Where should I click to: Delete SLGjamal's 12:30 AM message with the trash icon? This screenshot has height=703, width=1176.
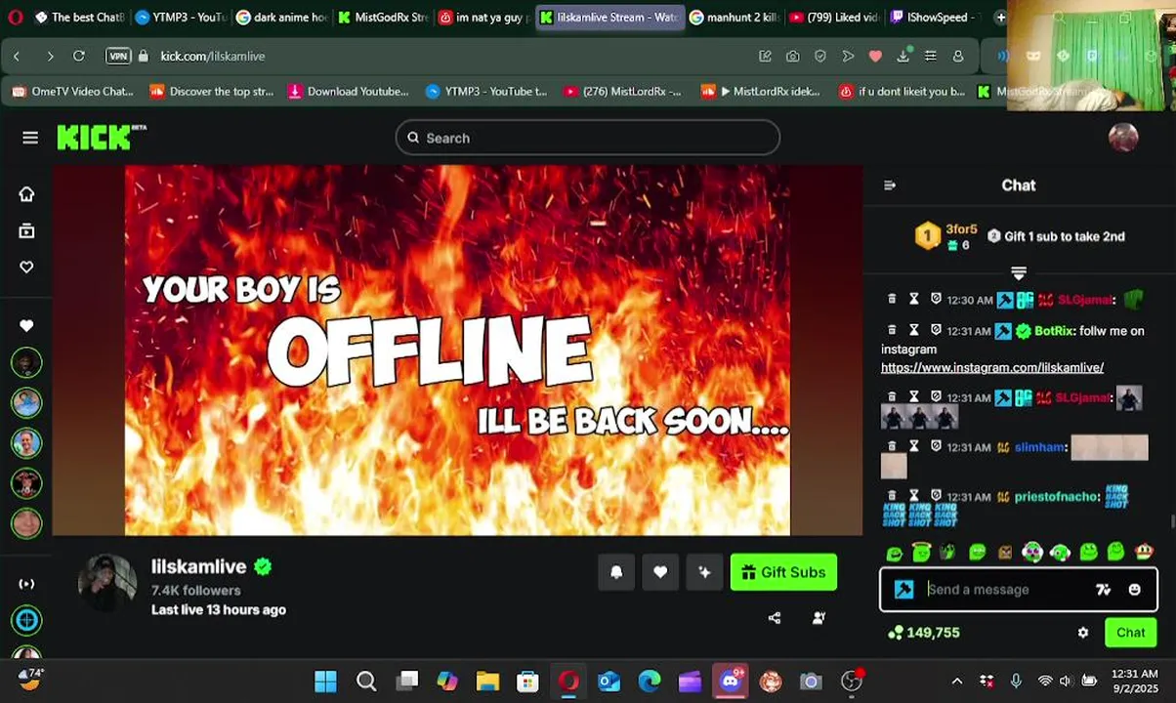tap(892, 300)
